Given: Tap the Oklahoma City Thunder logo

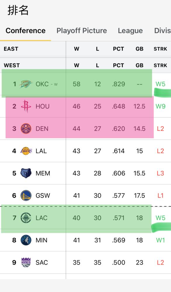Looking at the screenshot, I should (26, 84).
